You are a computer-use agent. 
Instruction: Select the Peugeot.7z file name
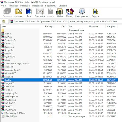pos(9,83)
